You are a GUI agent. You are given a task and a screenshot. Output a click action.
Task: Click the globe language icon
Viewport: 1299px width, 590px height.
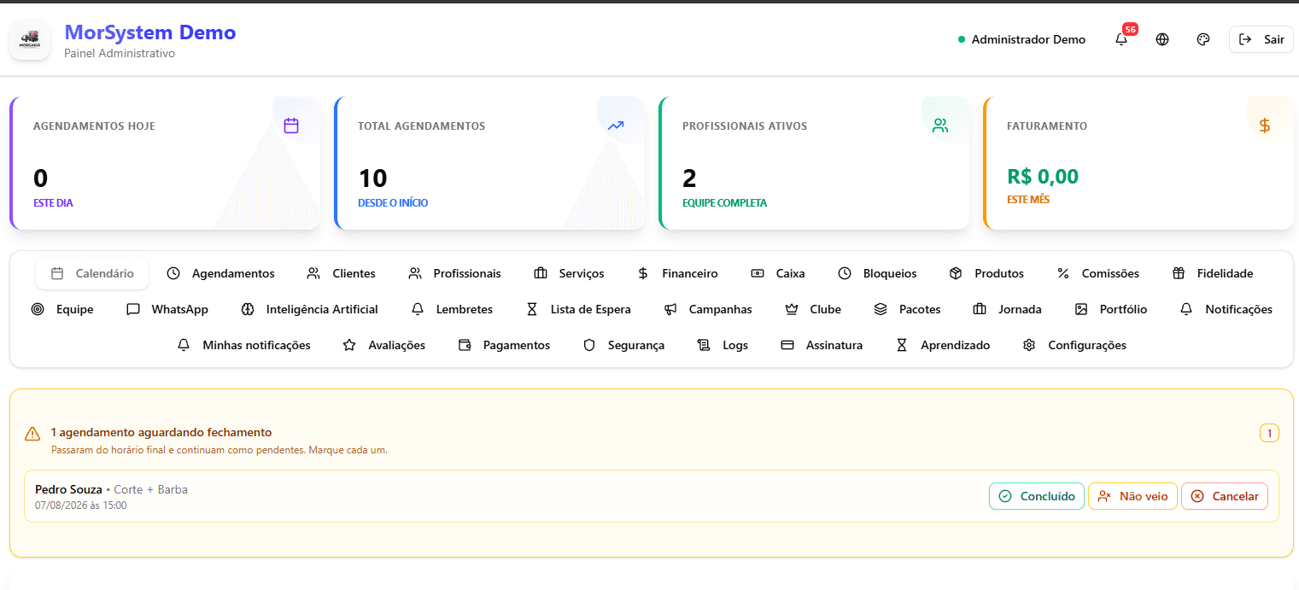click(1162, 39)
